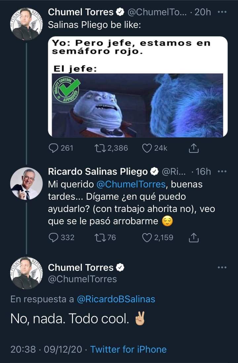This screenshot has height=363, width=238.
Task: Tap Chumel Torres avatar on the main tweet
Action: pyautogui.click(x=25, y=273)
